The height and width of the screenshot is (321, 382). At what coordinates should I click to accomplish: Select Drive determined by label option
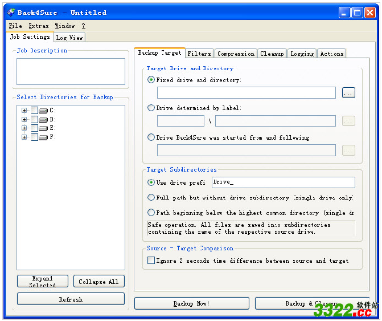(151, 108)
